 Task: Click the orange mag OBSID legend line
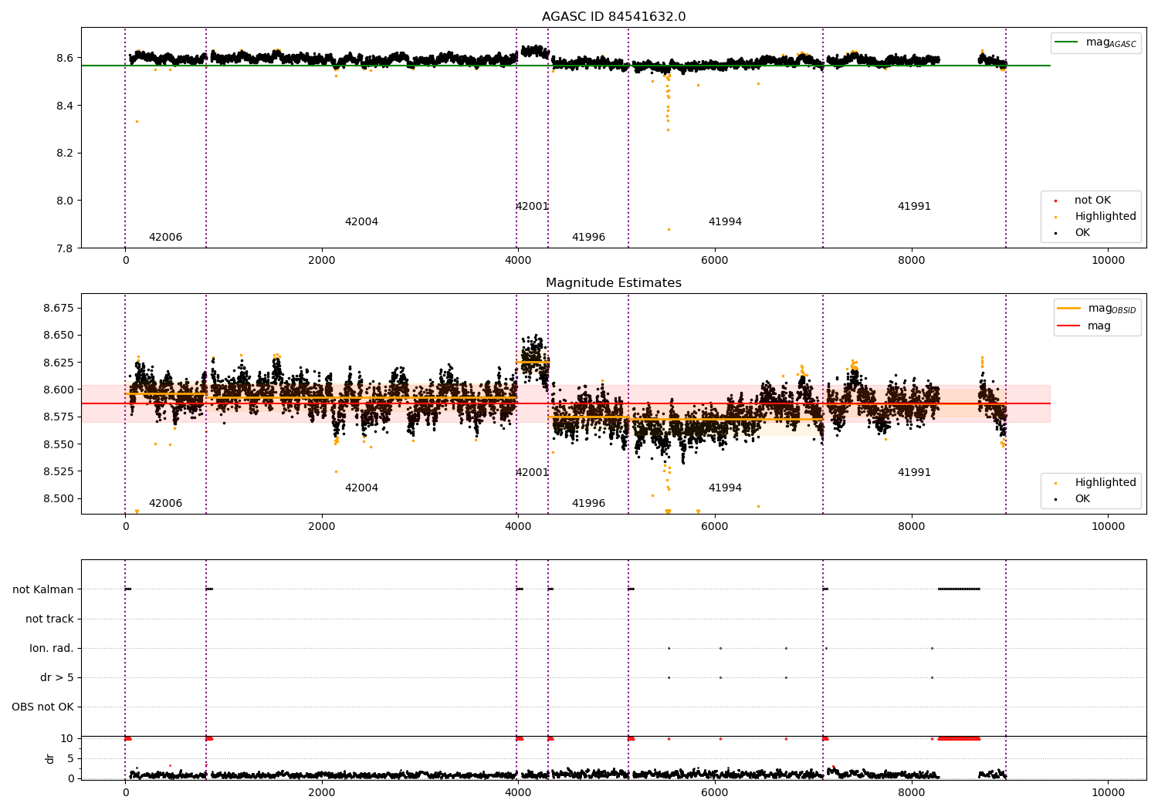[1069, 308]
